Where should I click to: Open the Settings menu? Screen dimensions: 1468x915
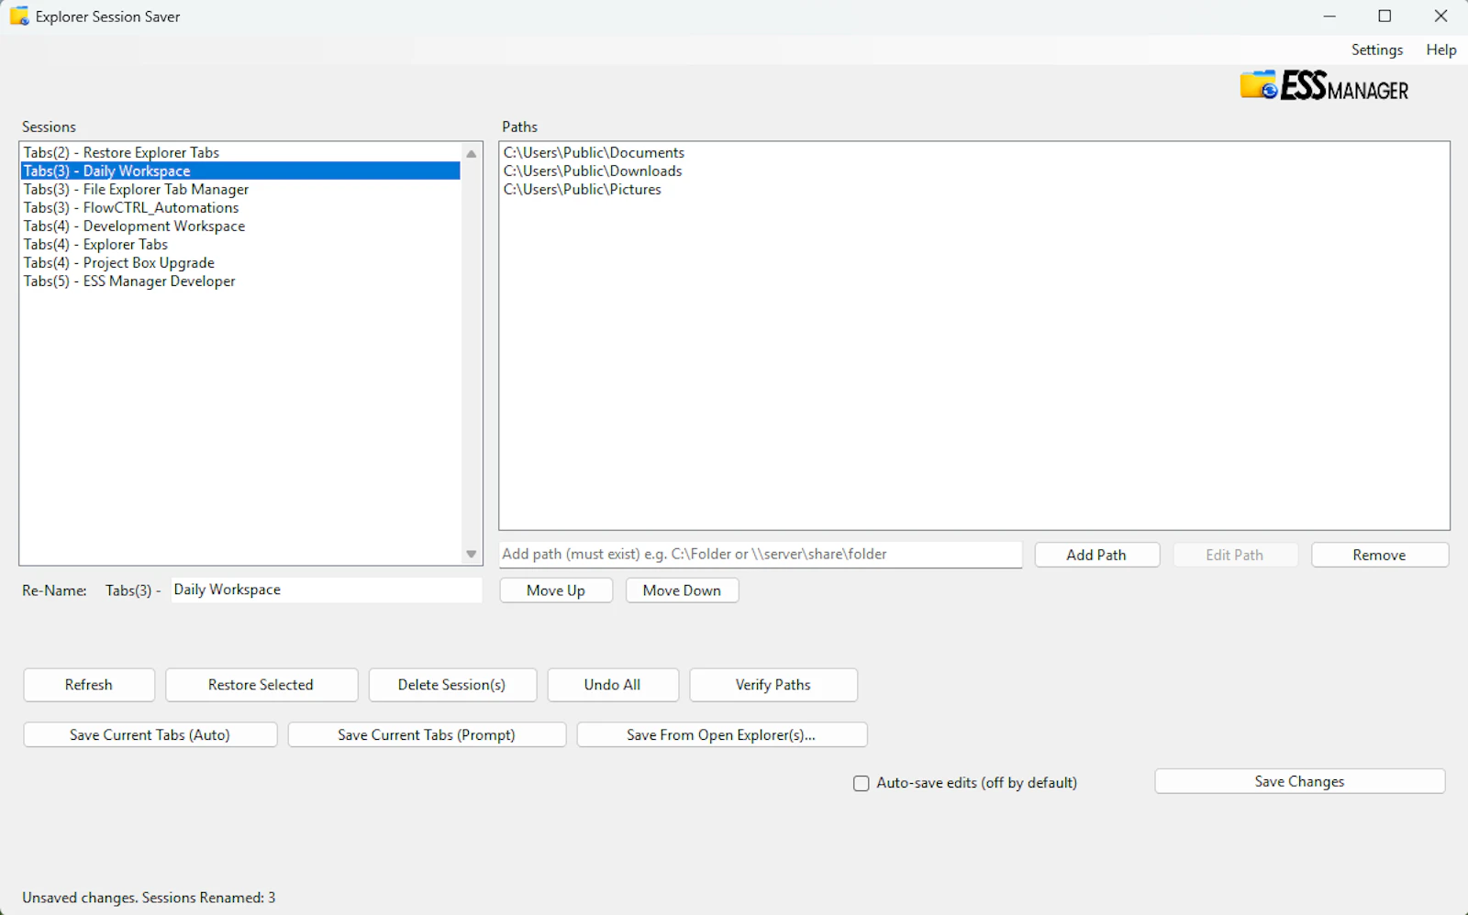pyautogui.click(x=1376, y=50)
